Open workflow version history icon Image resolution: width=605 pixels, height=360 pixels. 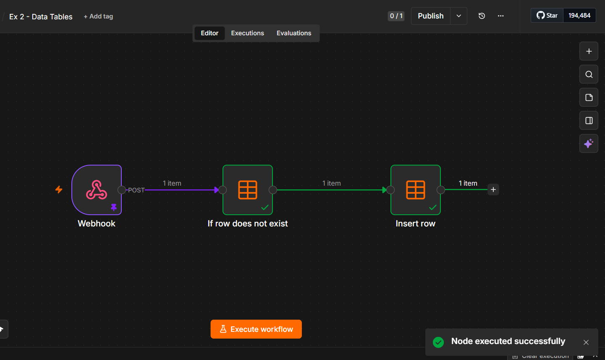tap(482, 16)
